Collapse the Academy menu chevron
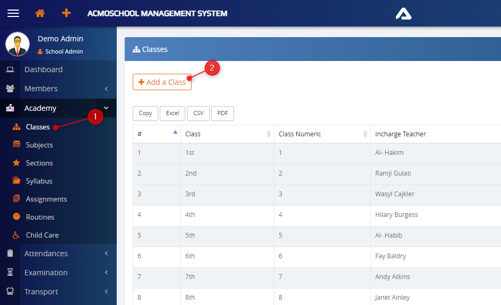The image size is (501, 305). click(106, 108)
